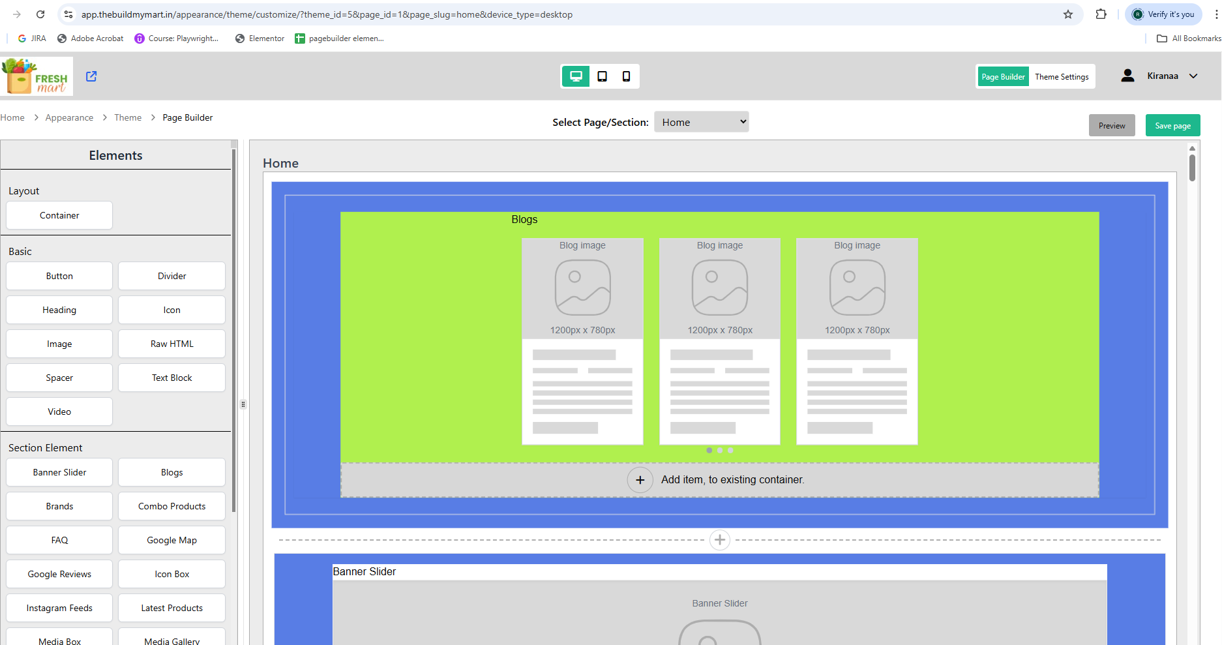Add item to existing container plus
This screenshot has height=645, width=1222.
[x=640, y=480]
